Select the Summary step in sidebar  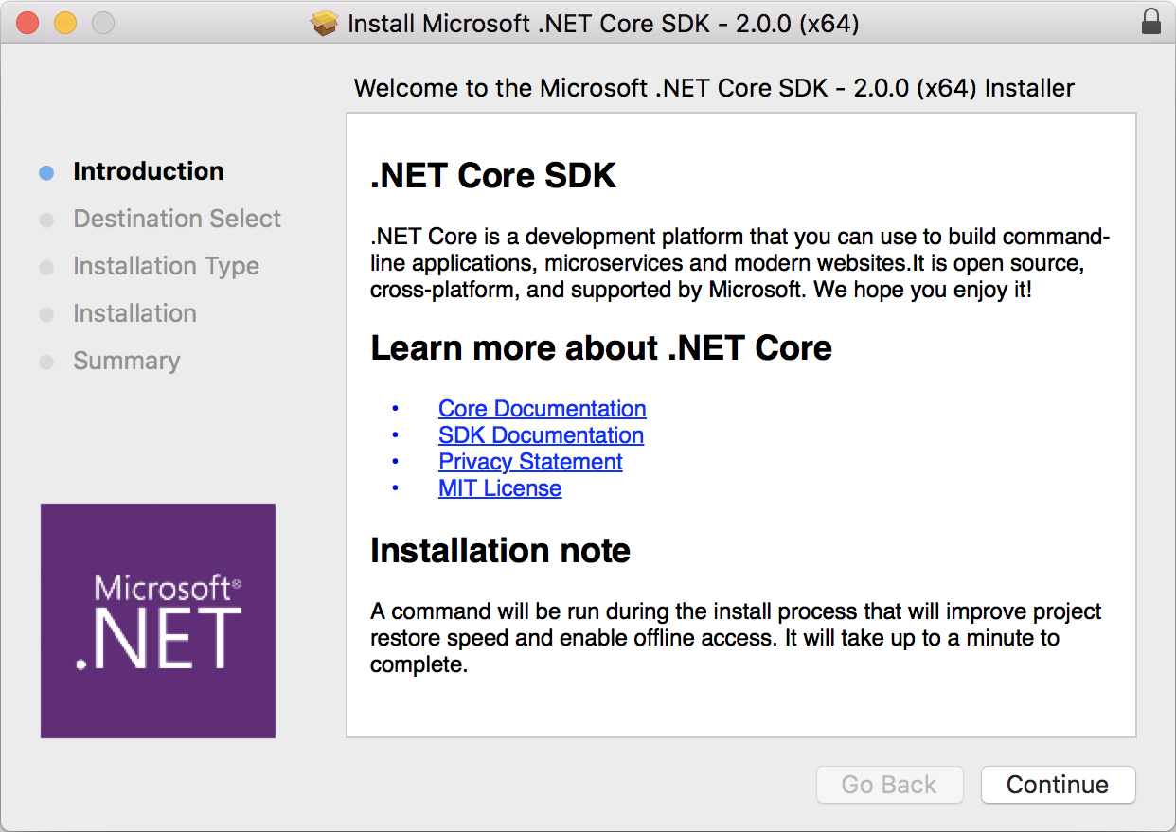(x=126, y=361)
